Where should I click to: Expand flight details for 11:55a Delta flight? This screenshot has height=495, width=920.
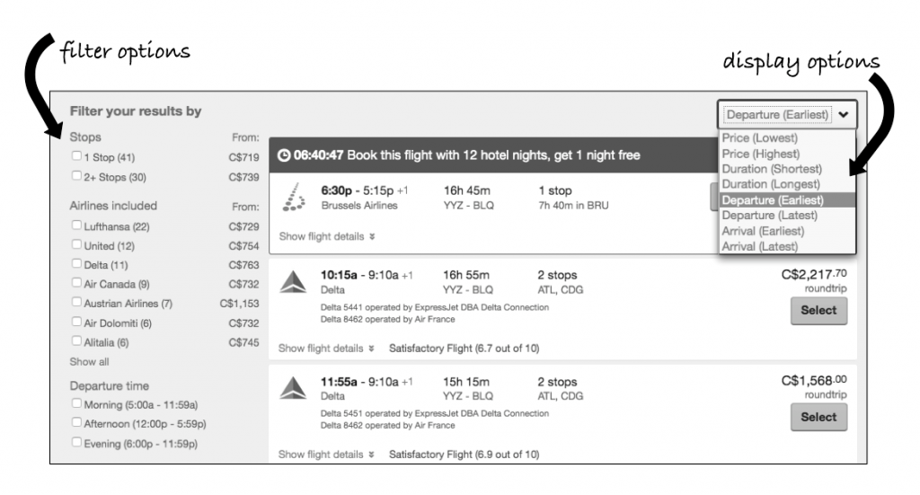point(326,455)
